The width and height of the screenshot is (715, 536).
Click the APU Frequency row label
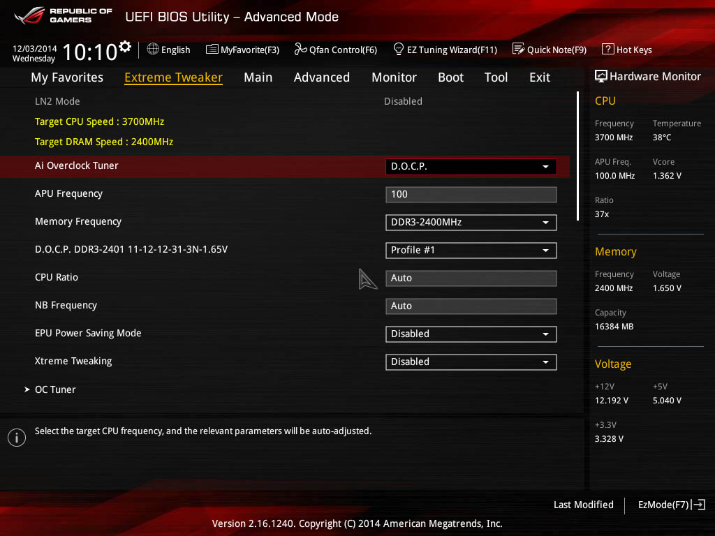pyautogui.click(x=69, y=194)
